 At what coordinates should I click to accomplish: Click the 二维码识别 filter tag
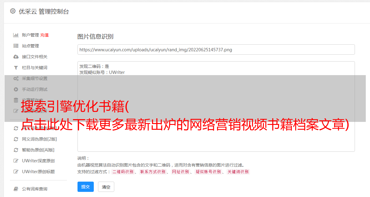coord(122,172)
